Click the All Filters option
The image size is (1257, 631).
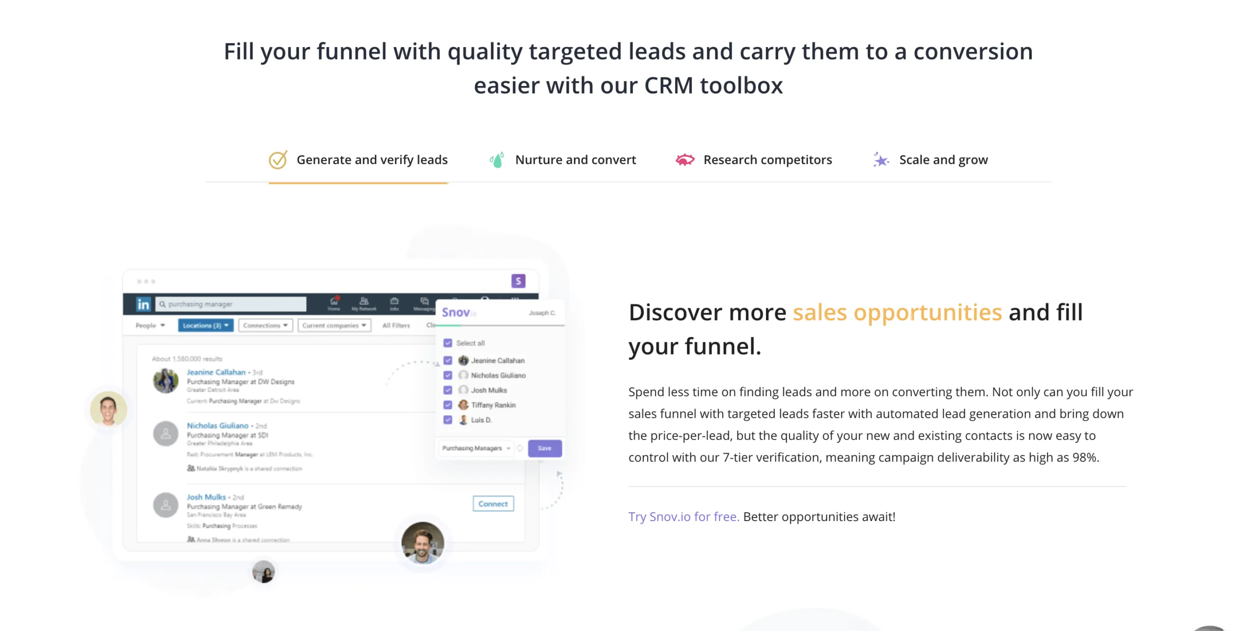click(x=396, y=326)
